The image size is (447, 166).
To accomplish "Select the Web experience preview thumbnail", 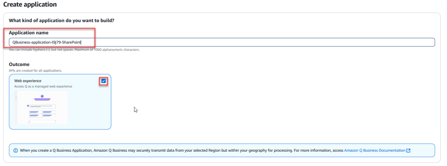I will (41, 107).
